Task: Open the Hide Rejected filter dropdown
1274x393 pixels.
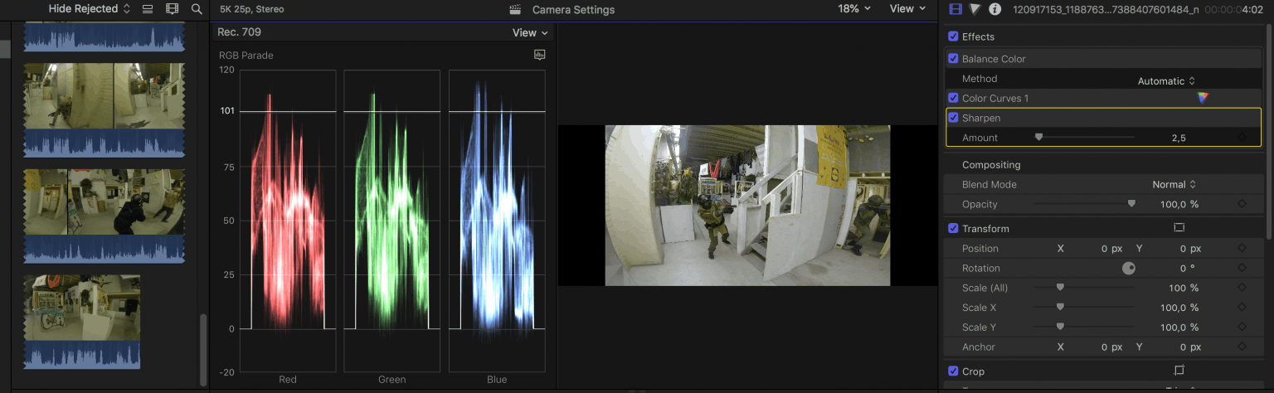Action: tap(90, 9)
